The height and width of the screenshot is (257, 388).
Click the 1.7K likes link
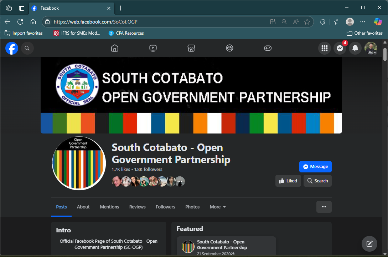(121, 170)
